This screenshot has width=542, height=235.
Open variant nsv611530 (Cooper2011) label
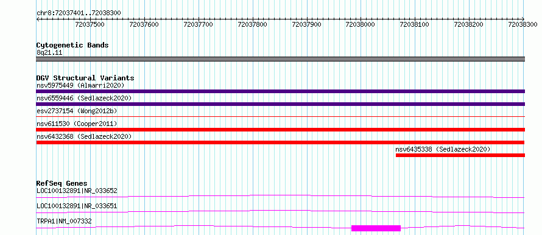point(77,124)
